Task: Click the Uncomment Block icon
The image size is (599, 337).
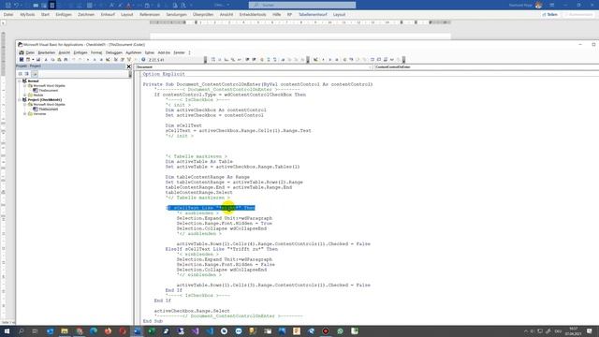Action: [x=274, y=60]
